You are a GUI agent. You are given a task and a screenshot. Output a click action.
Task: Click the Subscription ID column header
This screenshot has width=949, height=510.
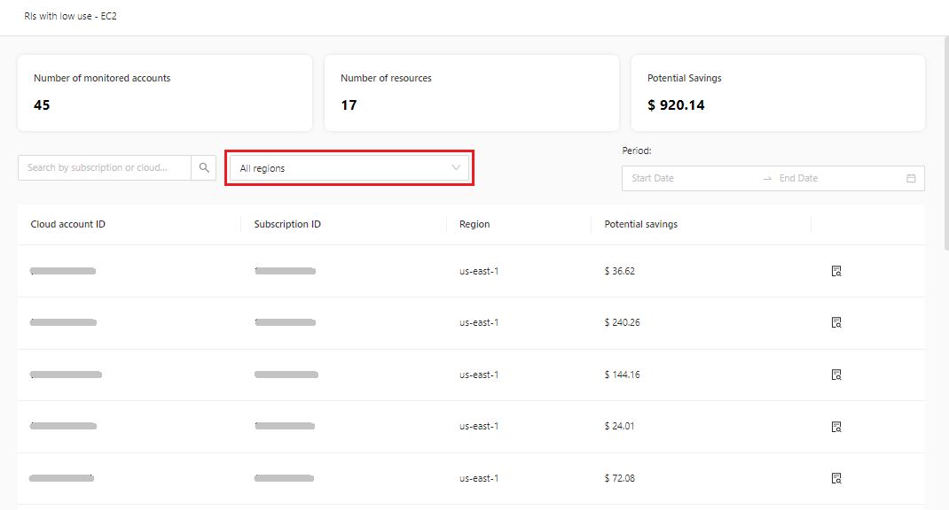[287, 224]
